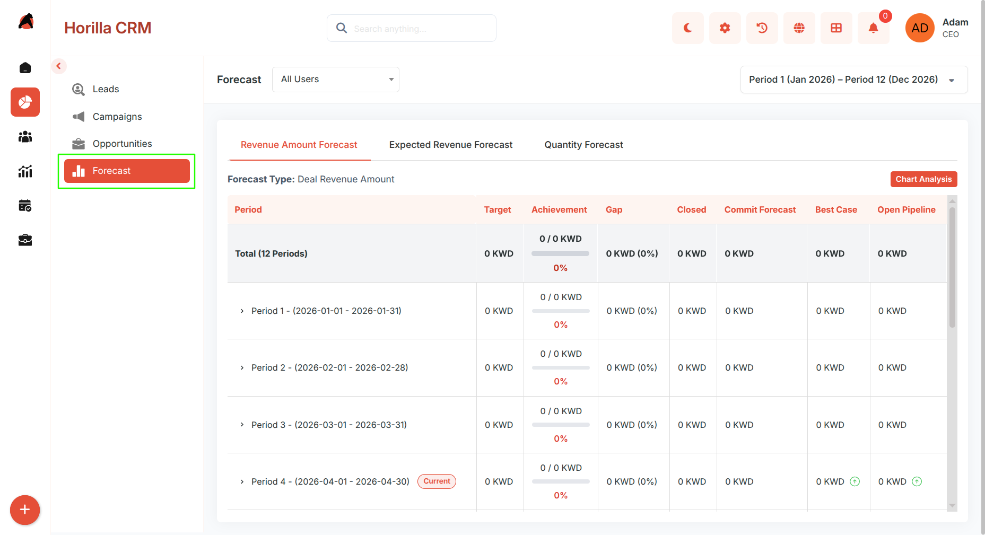
Task: Open language globe icon
Action: pyautogui.click(x=799, y=28)
